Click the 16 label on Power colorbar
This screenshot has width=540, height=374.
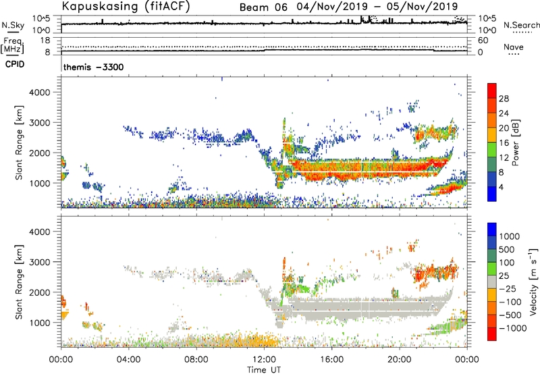pyautogui.click(x=504, y=143)
